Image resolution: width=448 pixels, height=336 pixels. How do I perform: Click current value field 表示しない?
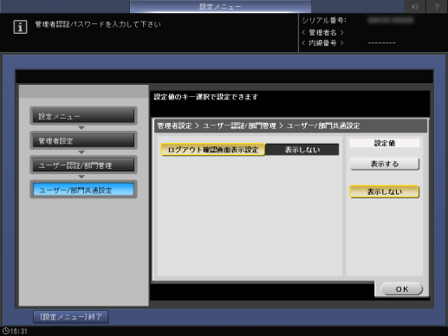point(302,150)
